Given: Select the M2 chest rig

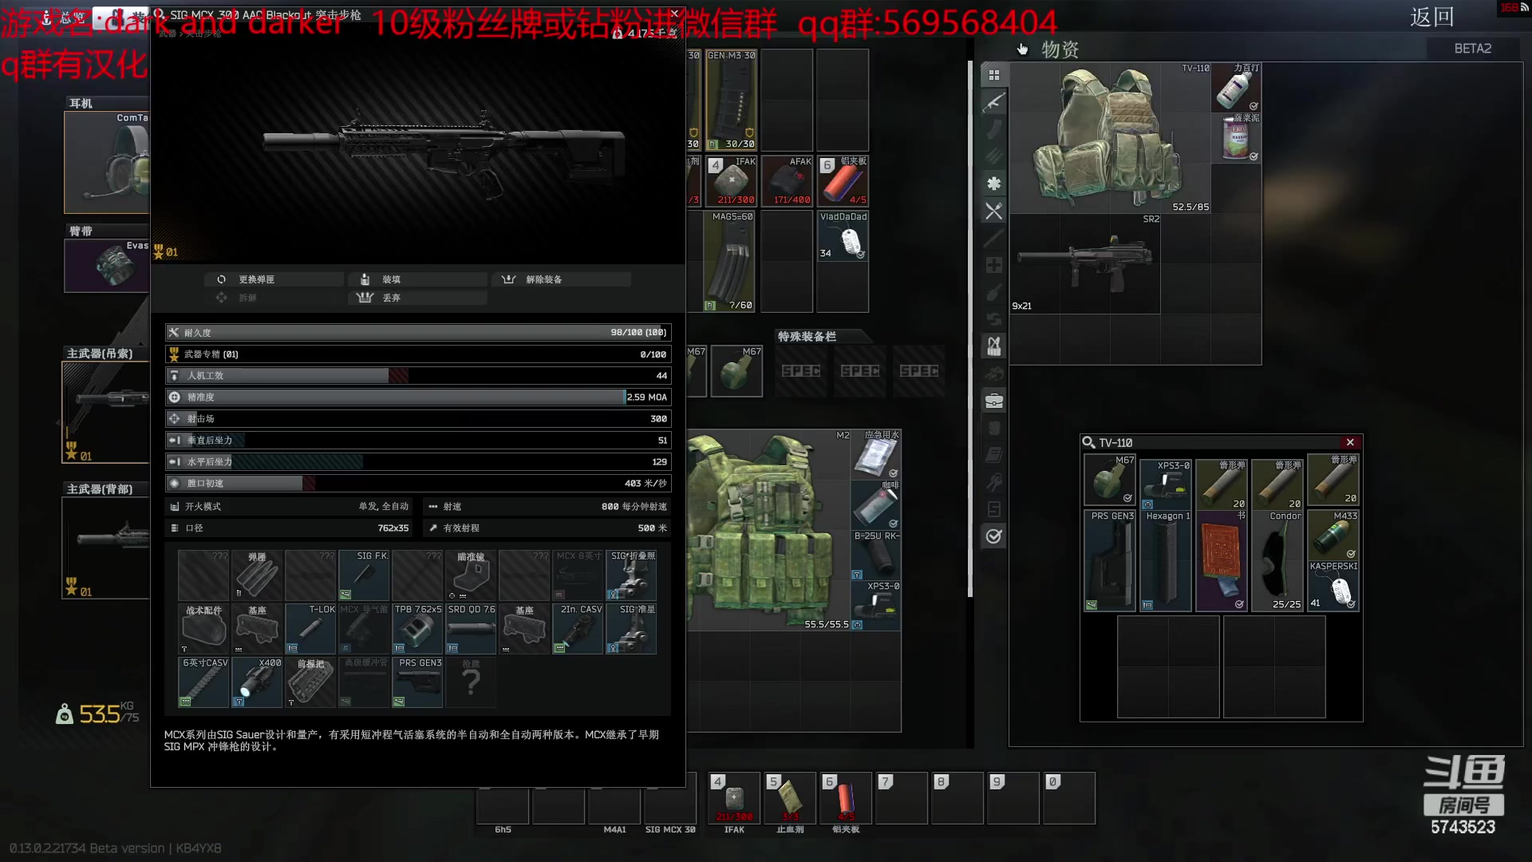Looking at the screenshot, I should (768, 531).
